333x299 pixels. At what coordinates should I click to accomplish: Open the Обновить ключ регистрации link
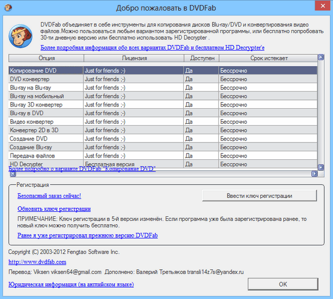coord(54,209)
